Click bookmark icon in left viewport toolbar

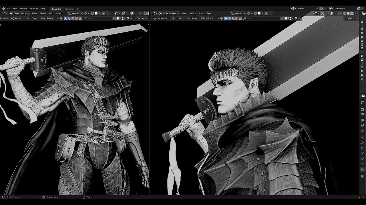tap(118, 18)
